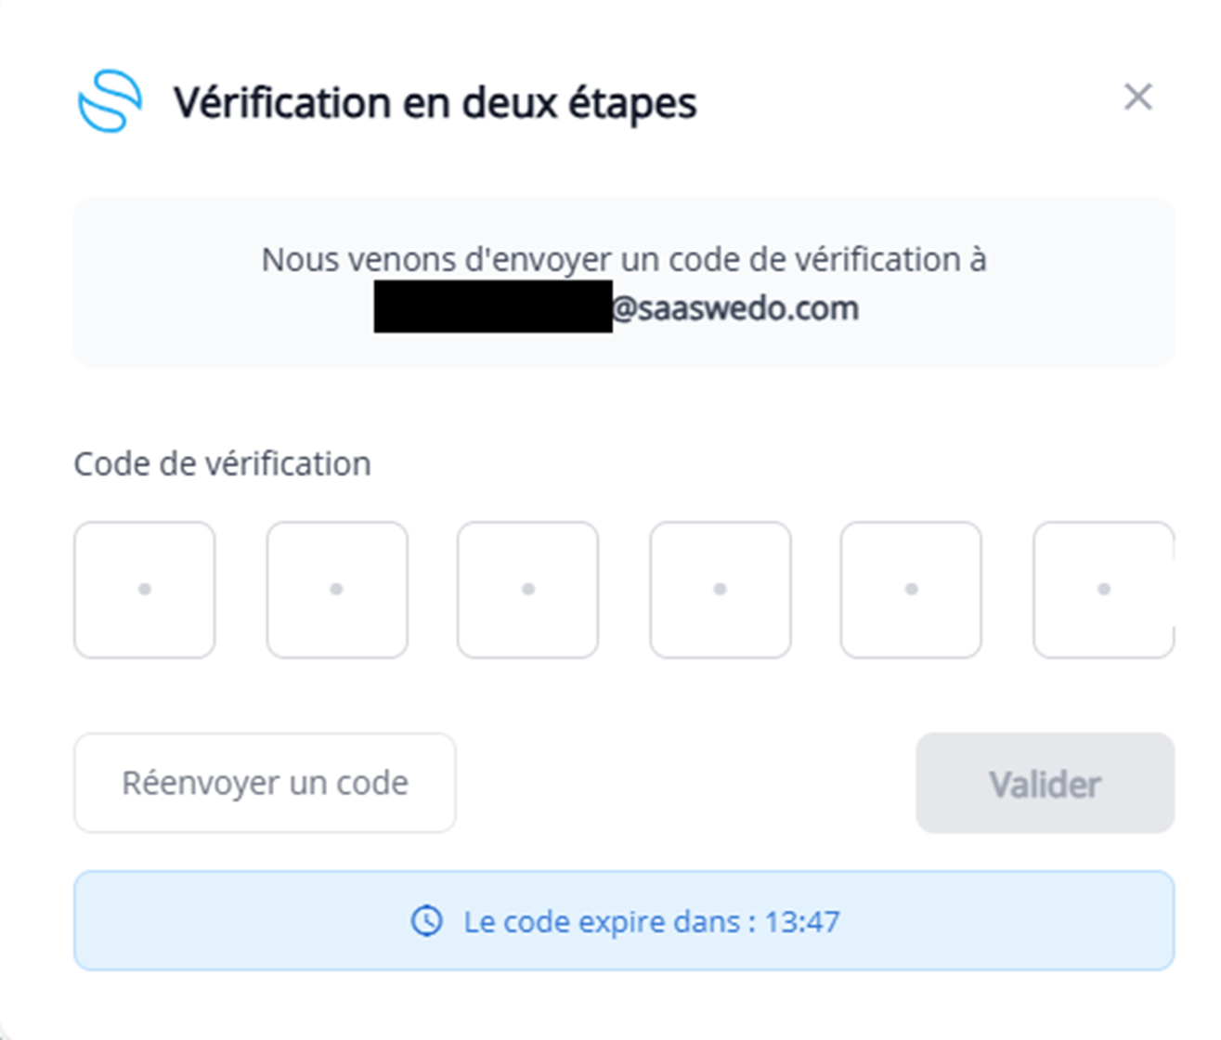Focus the fourth code digit field
The image size is (1221, 1040).
click(721, 590)
